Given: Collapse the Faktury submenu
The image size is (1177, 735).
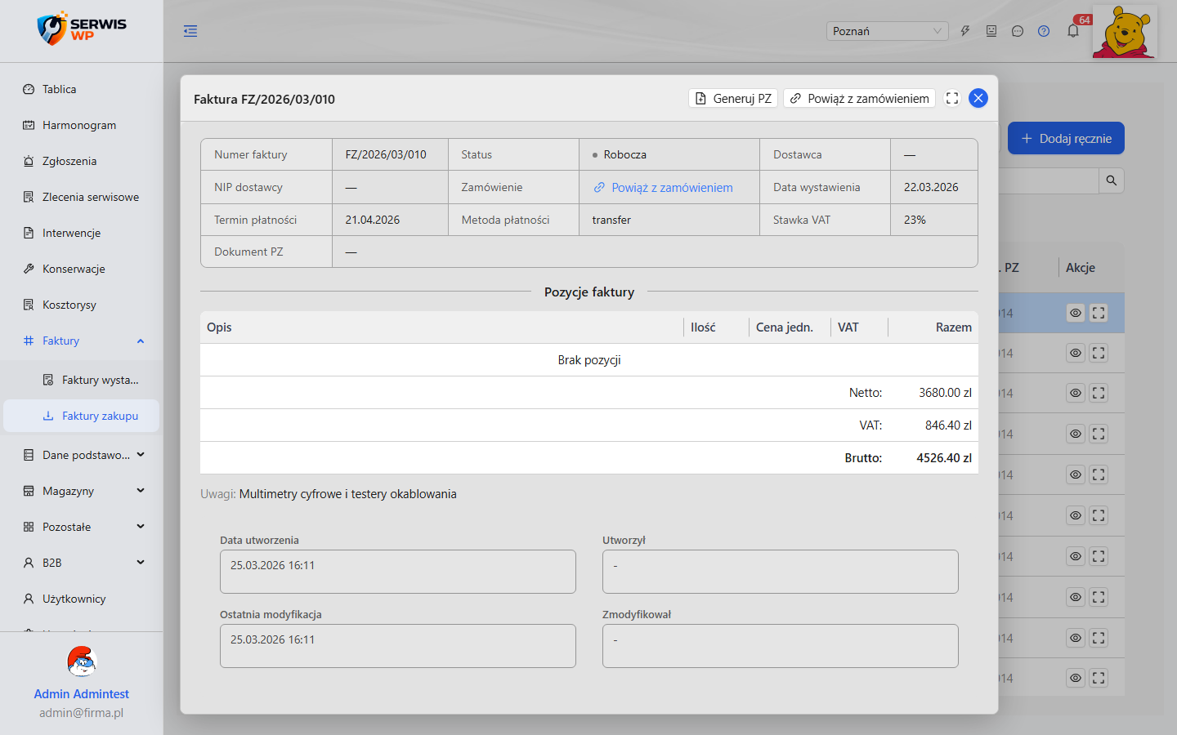Looking at the screenshot, I should click(82, 341).
